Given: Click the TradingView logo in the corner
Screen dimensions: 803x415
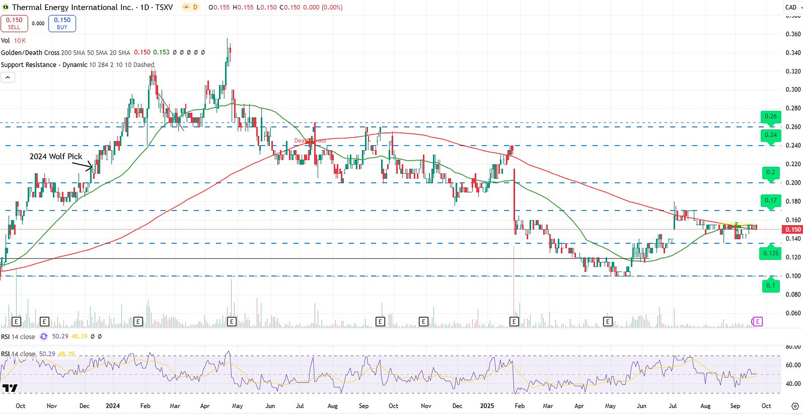Looking at the screenshot, I should 9,388.
